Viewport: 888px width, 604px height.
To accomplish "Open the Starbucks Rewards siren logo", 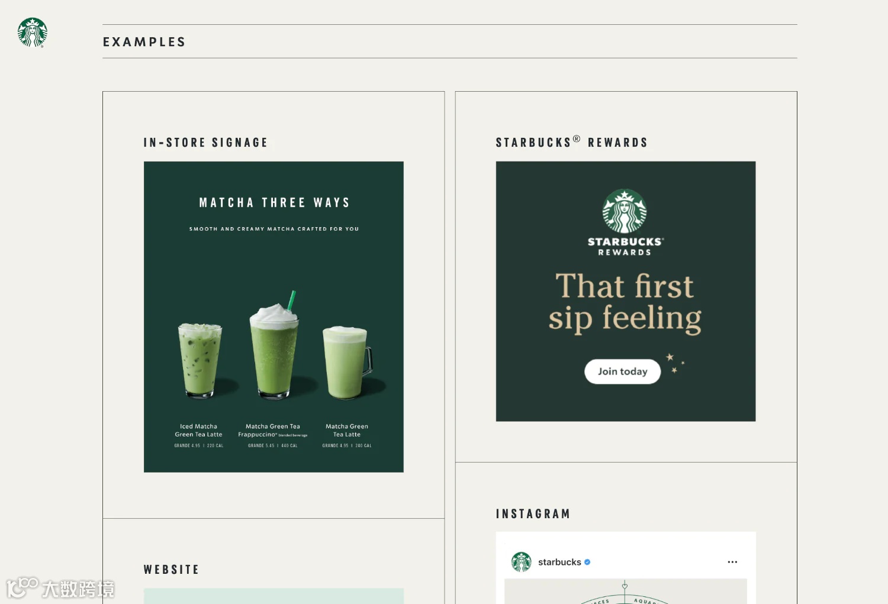I will coord(625,211).
